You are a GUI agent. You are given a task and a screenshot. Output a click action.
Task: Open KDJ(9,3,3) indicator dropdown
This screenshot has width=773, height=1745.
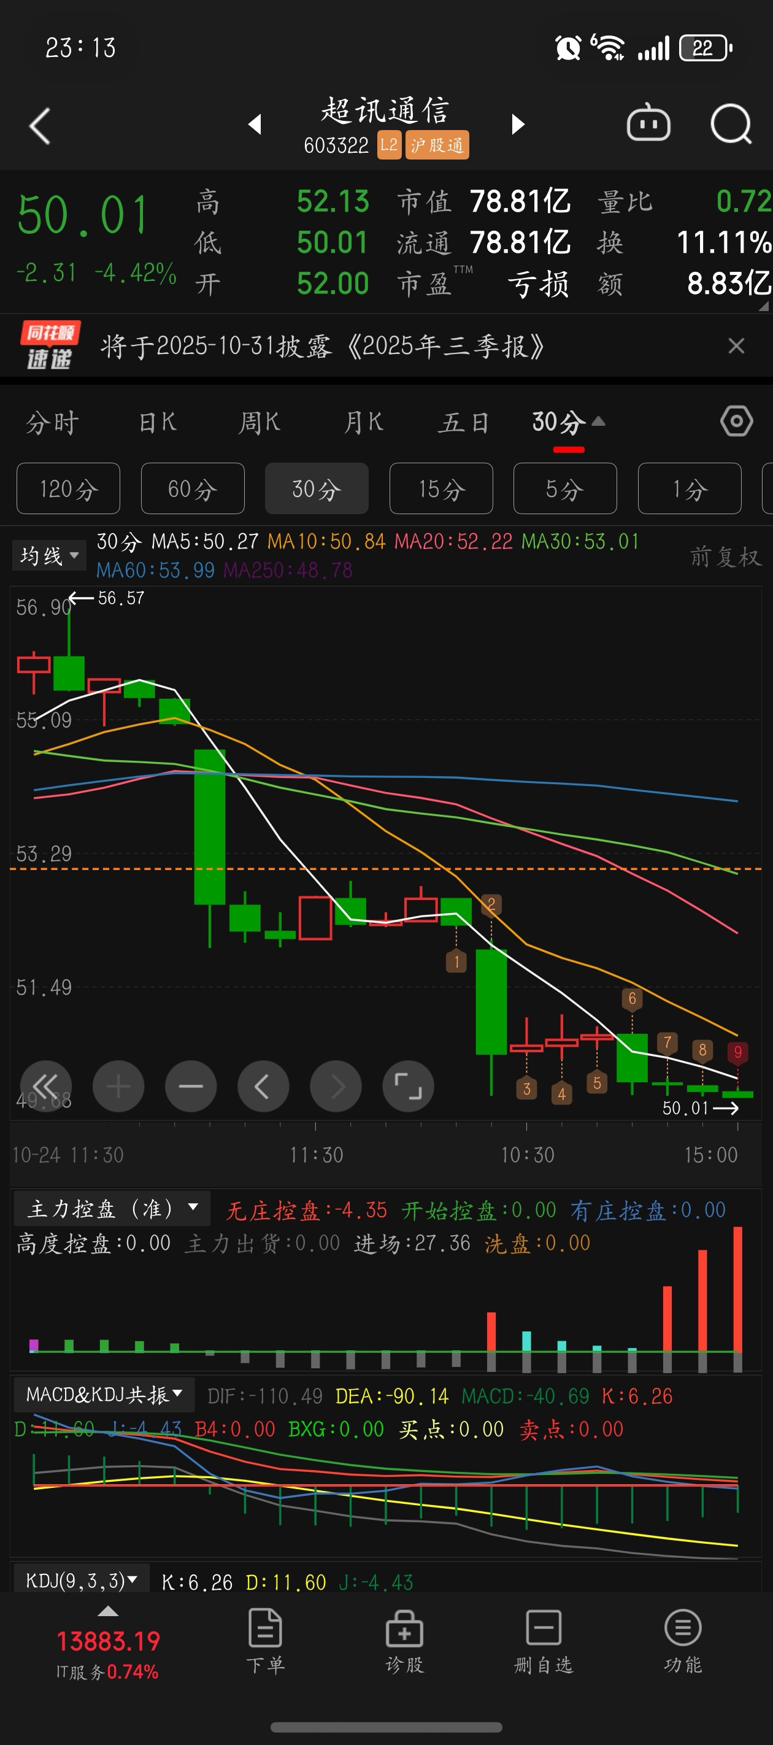tap(82, 1581)
